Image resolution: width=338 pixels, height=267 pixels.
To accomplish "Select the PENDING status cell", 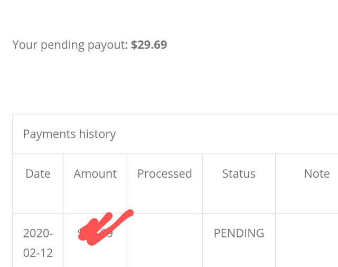I will tap(239, 233).
